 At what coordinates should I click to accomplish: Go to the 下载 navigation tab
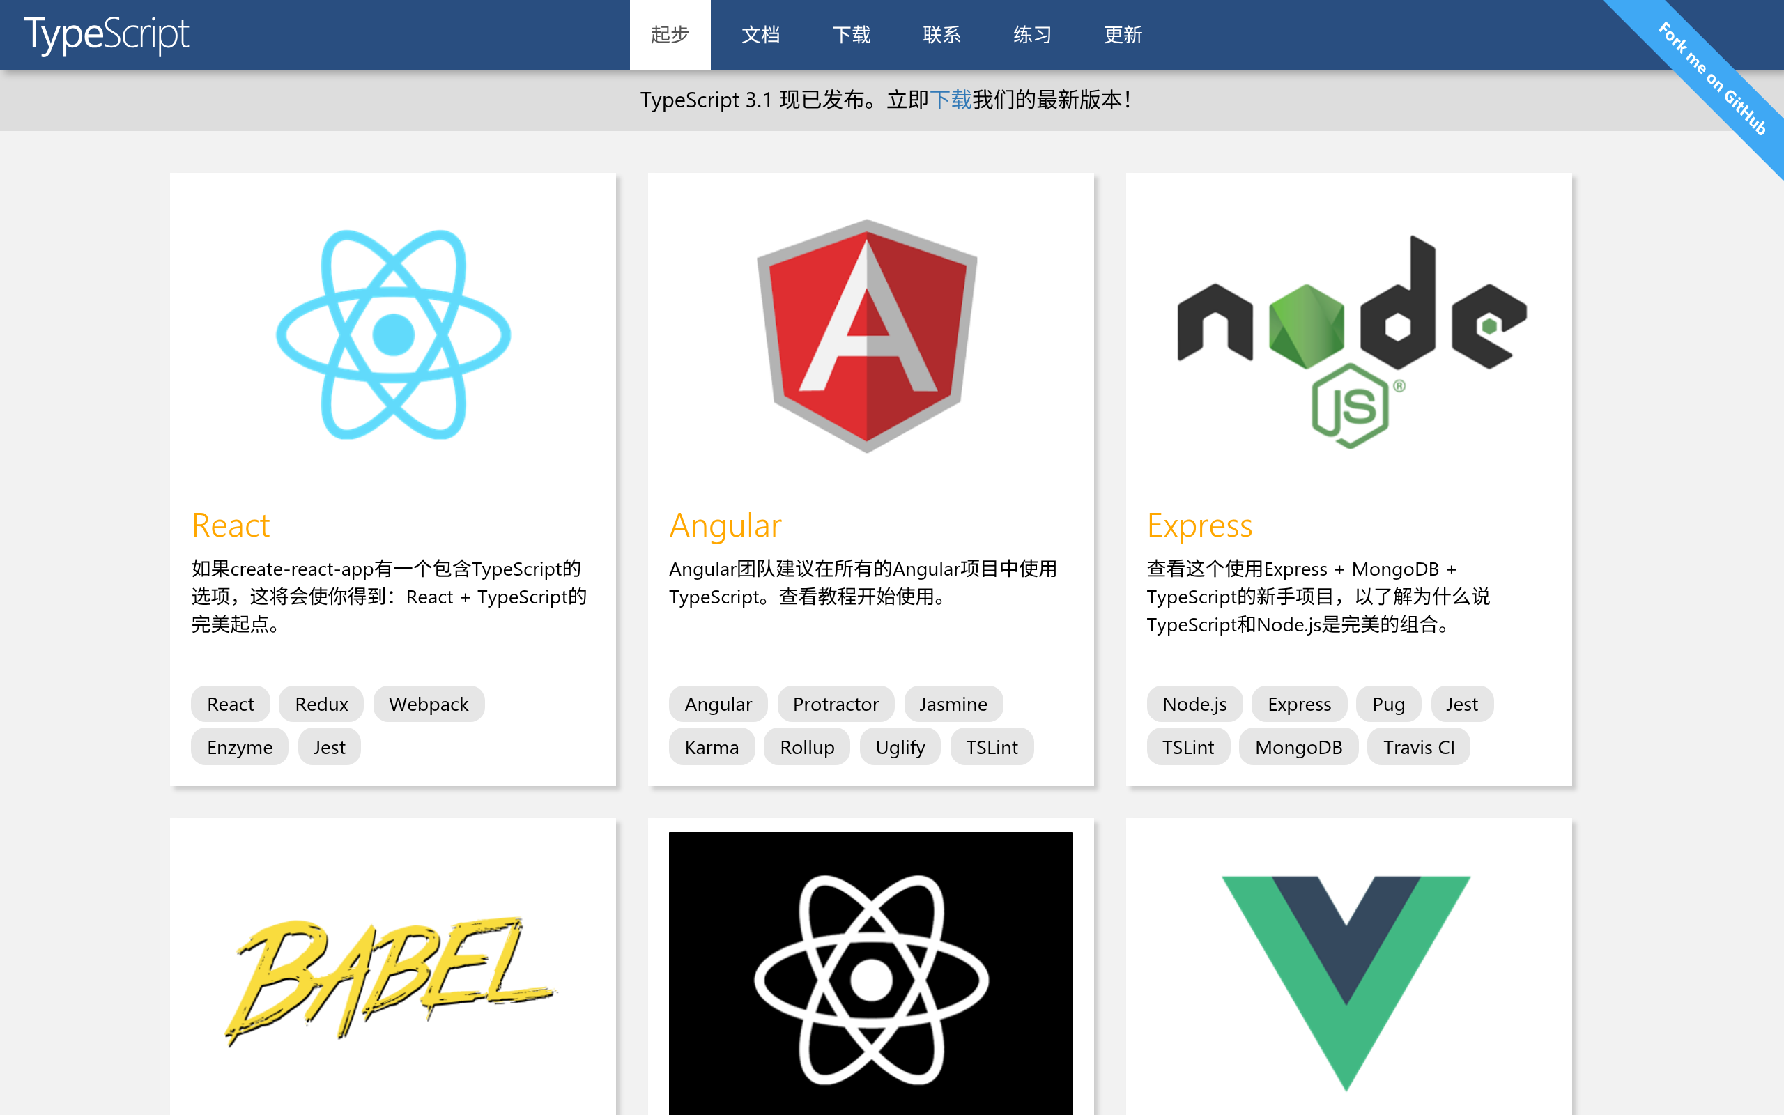point(851,35)
